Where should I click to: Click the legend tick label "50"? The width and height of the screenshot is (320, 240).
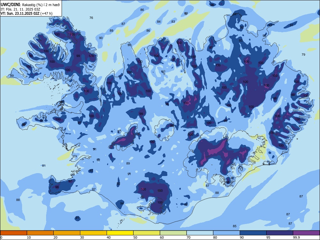tap(135, 237)
